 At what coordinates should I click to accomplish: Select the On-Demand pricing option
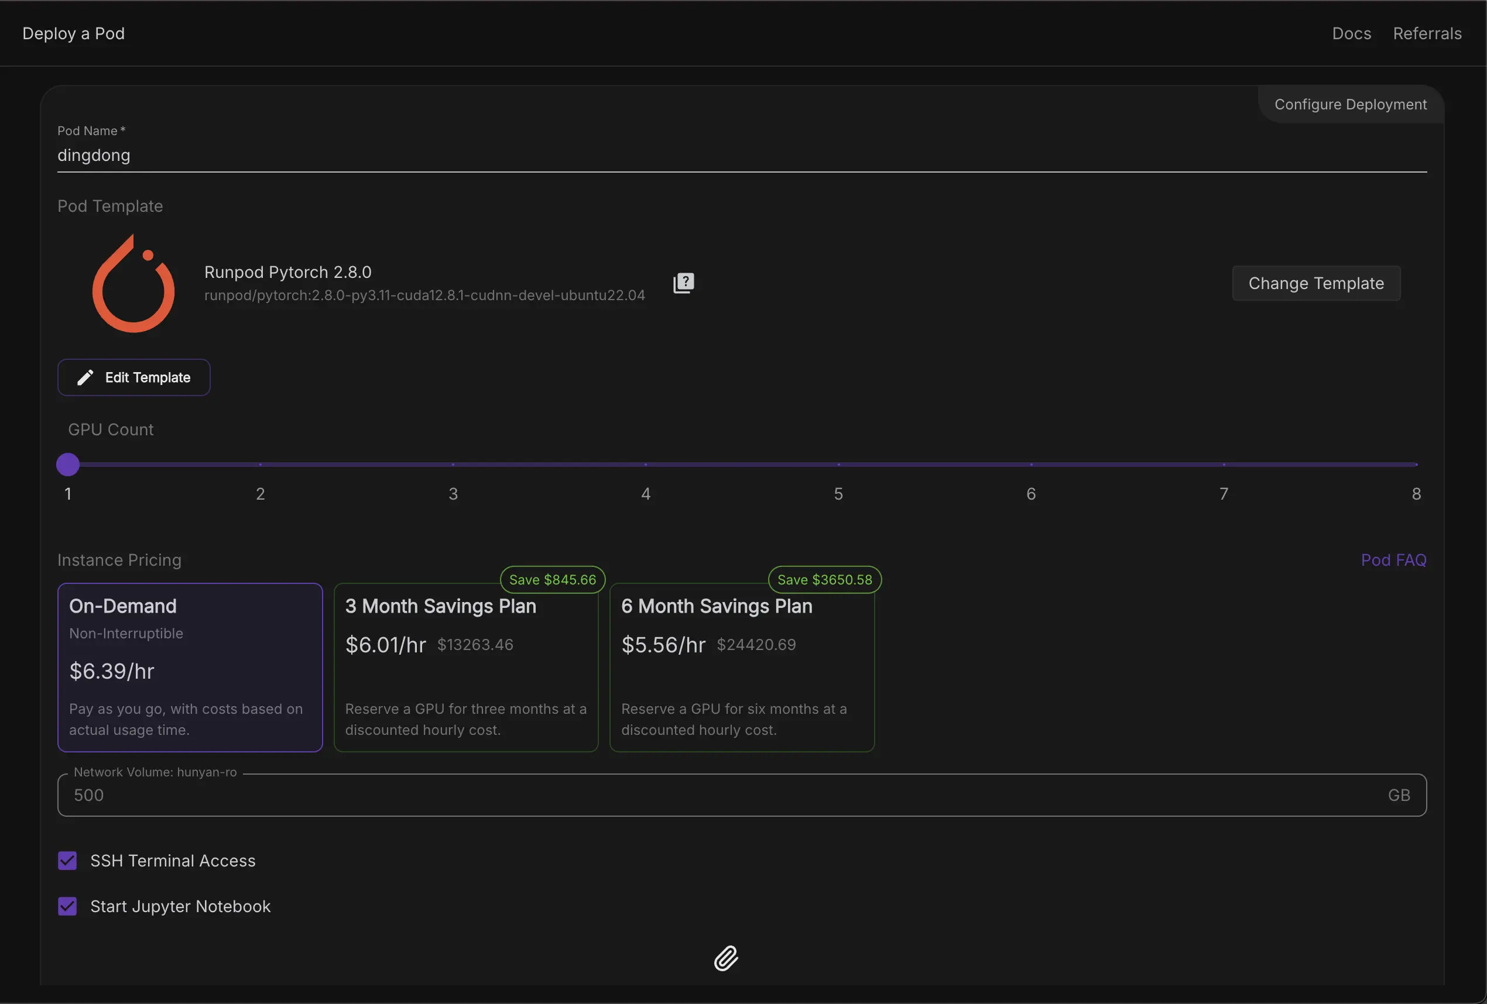pyautogui.click(x=190, y=667)
